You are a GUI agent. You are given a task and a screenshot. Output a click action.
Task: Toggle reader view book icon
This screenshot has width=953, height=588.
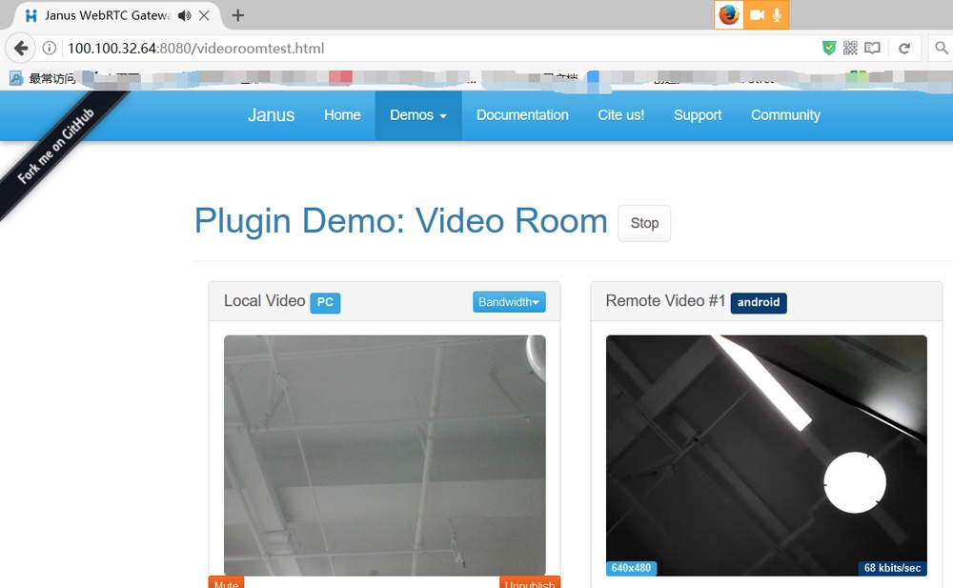point(872,48)
